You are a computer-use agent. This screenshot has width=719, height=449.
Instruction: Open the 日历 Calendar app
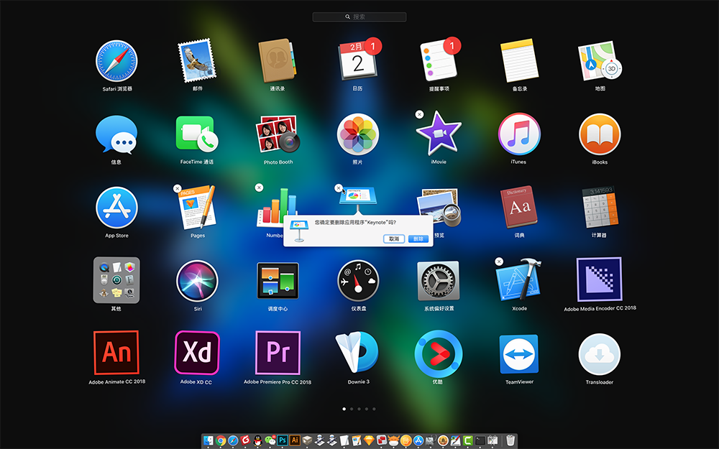tap(357, 60)
